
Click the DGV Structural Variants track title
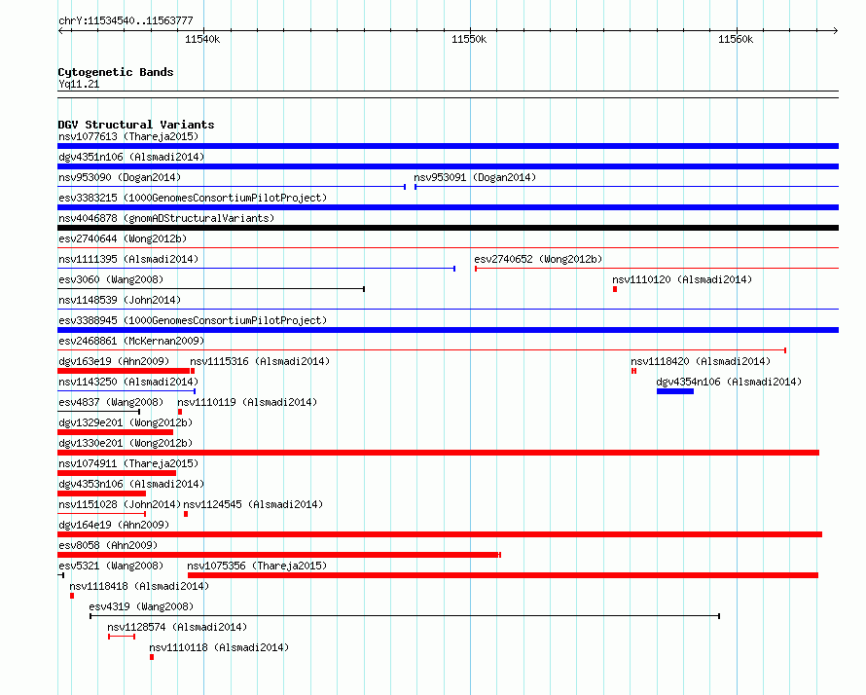[x=136, y=125]
